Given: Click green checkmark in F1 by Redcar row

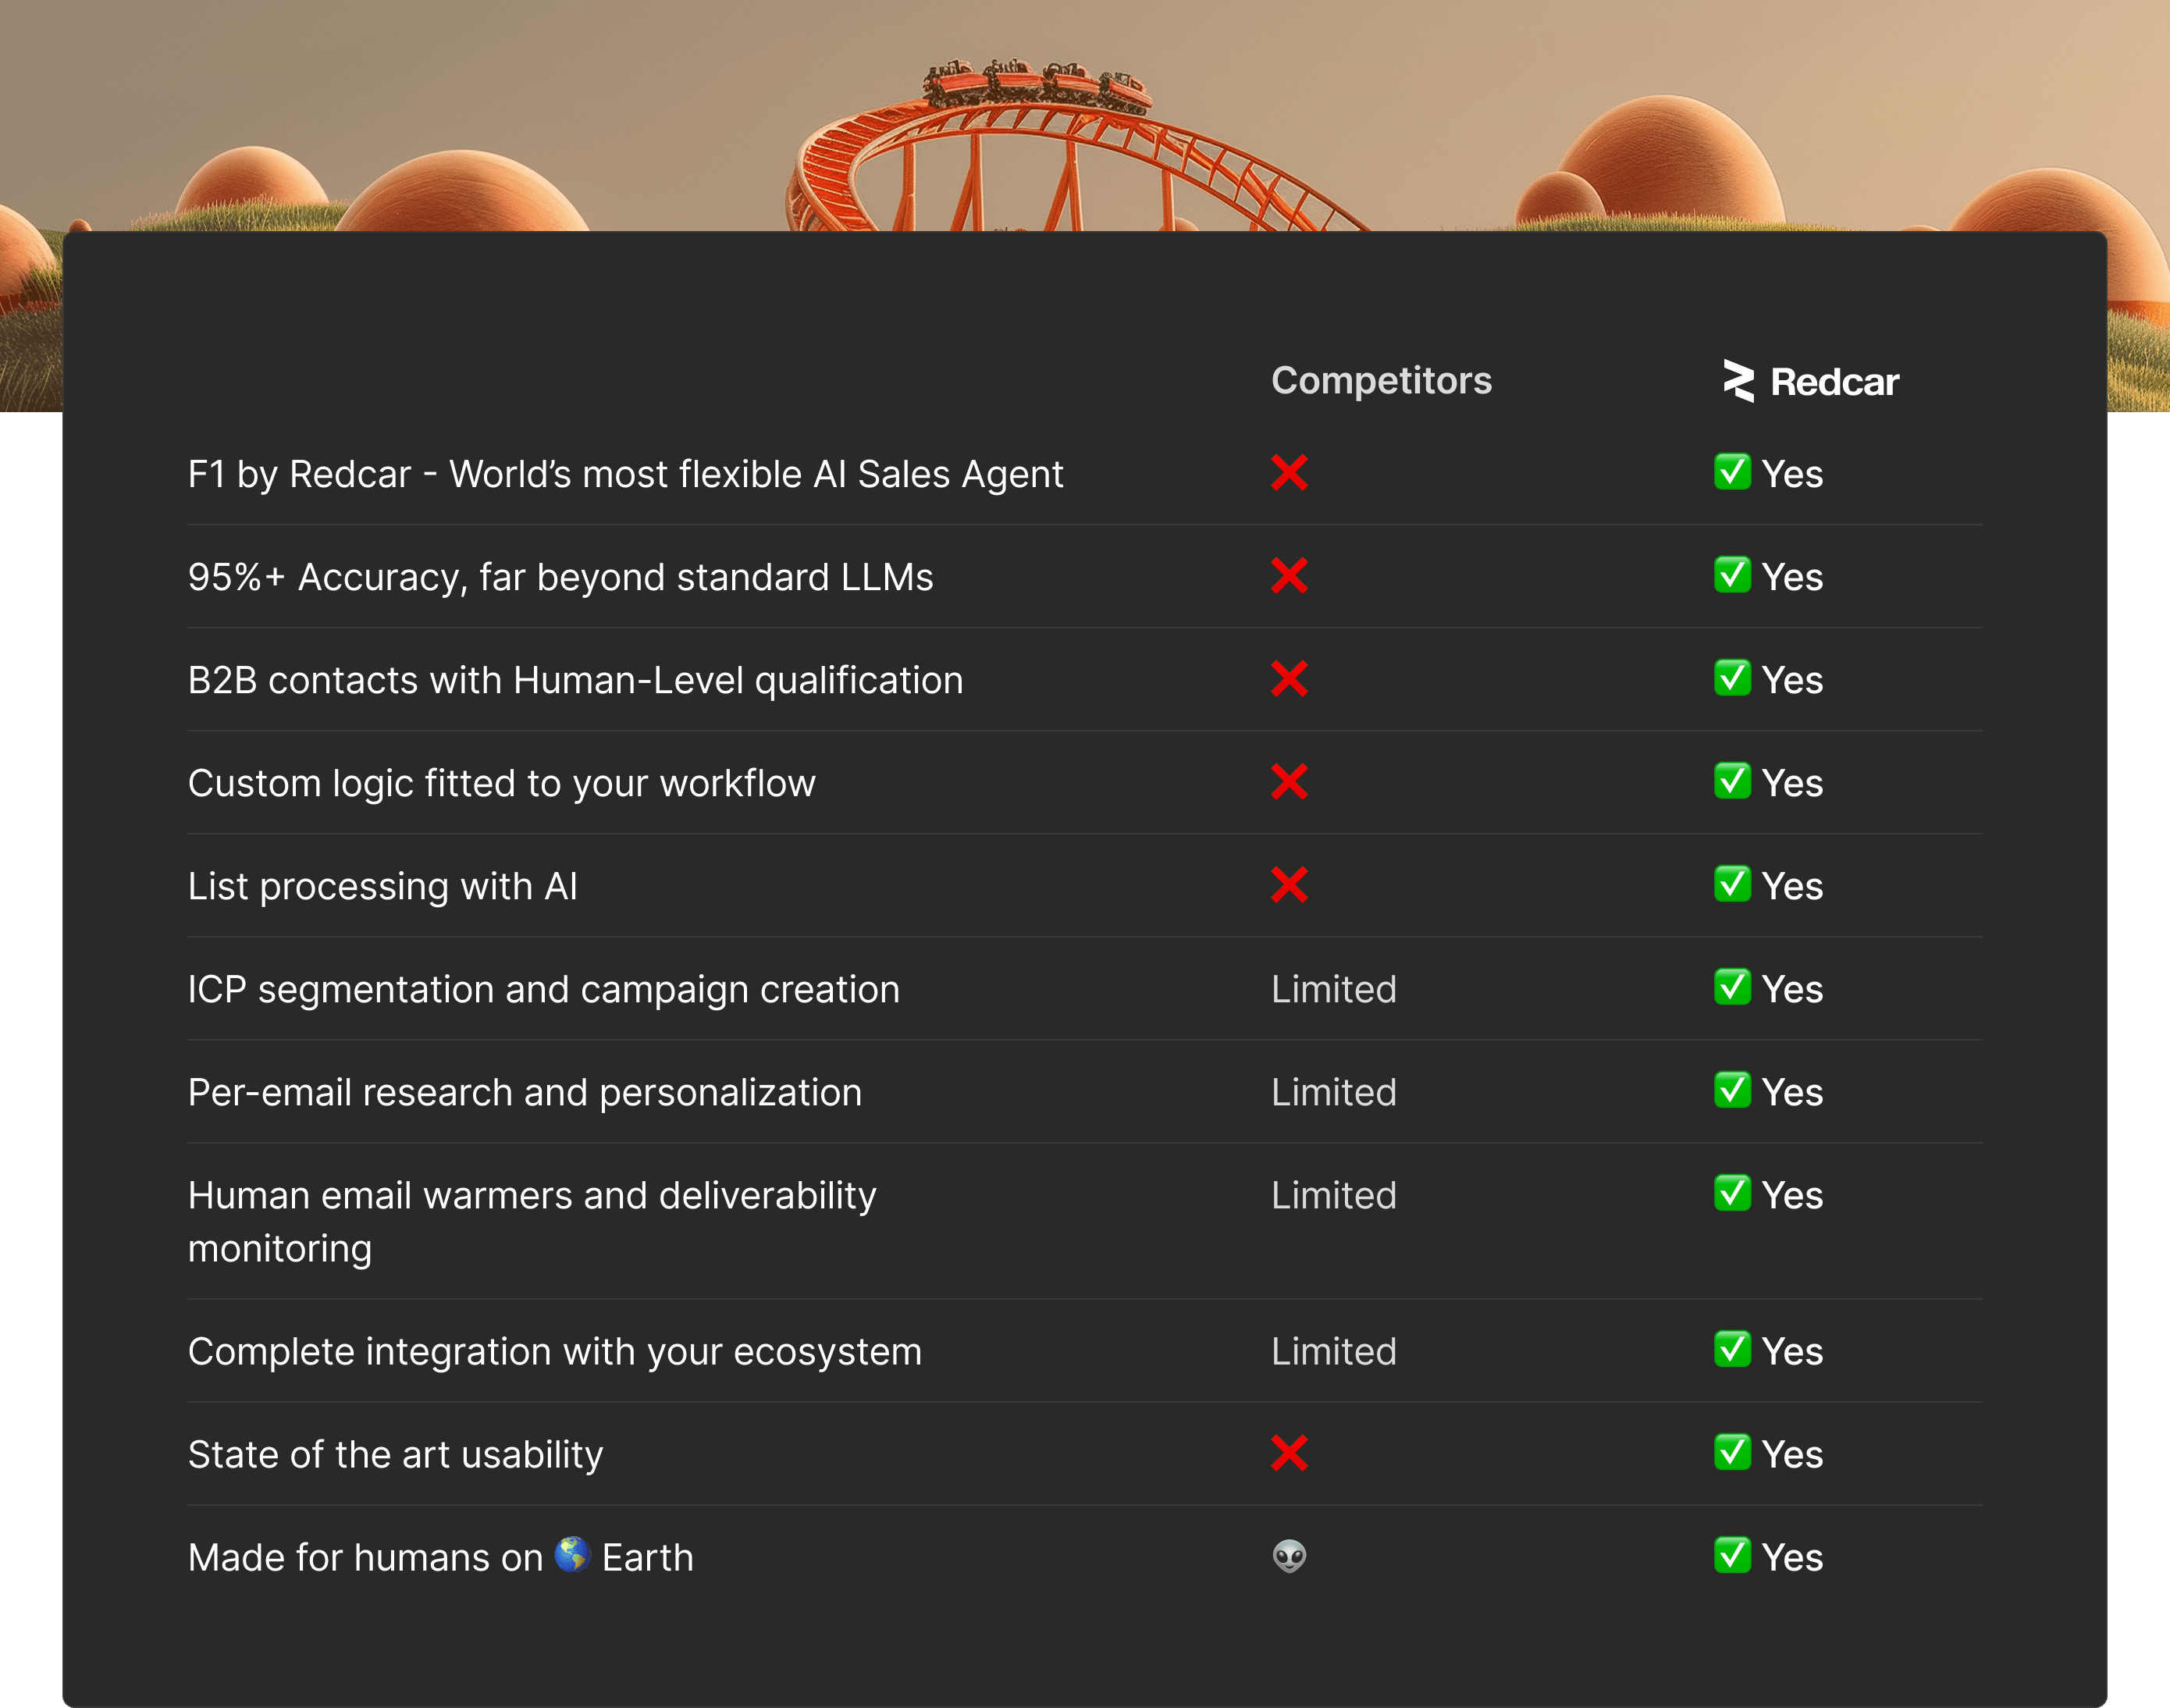Looking at the screenshot, I should pos(1732,472).
